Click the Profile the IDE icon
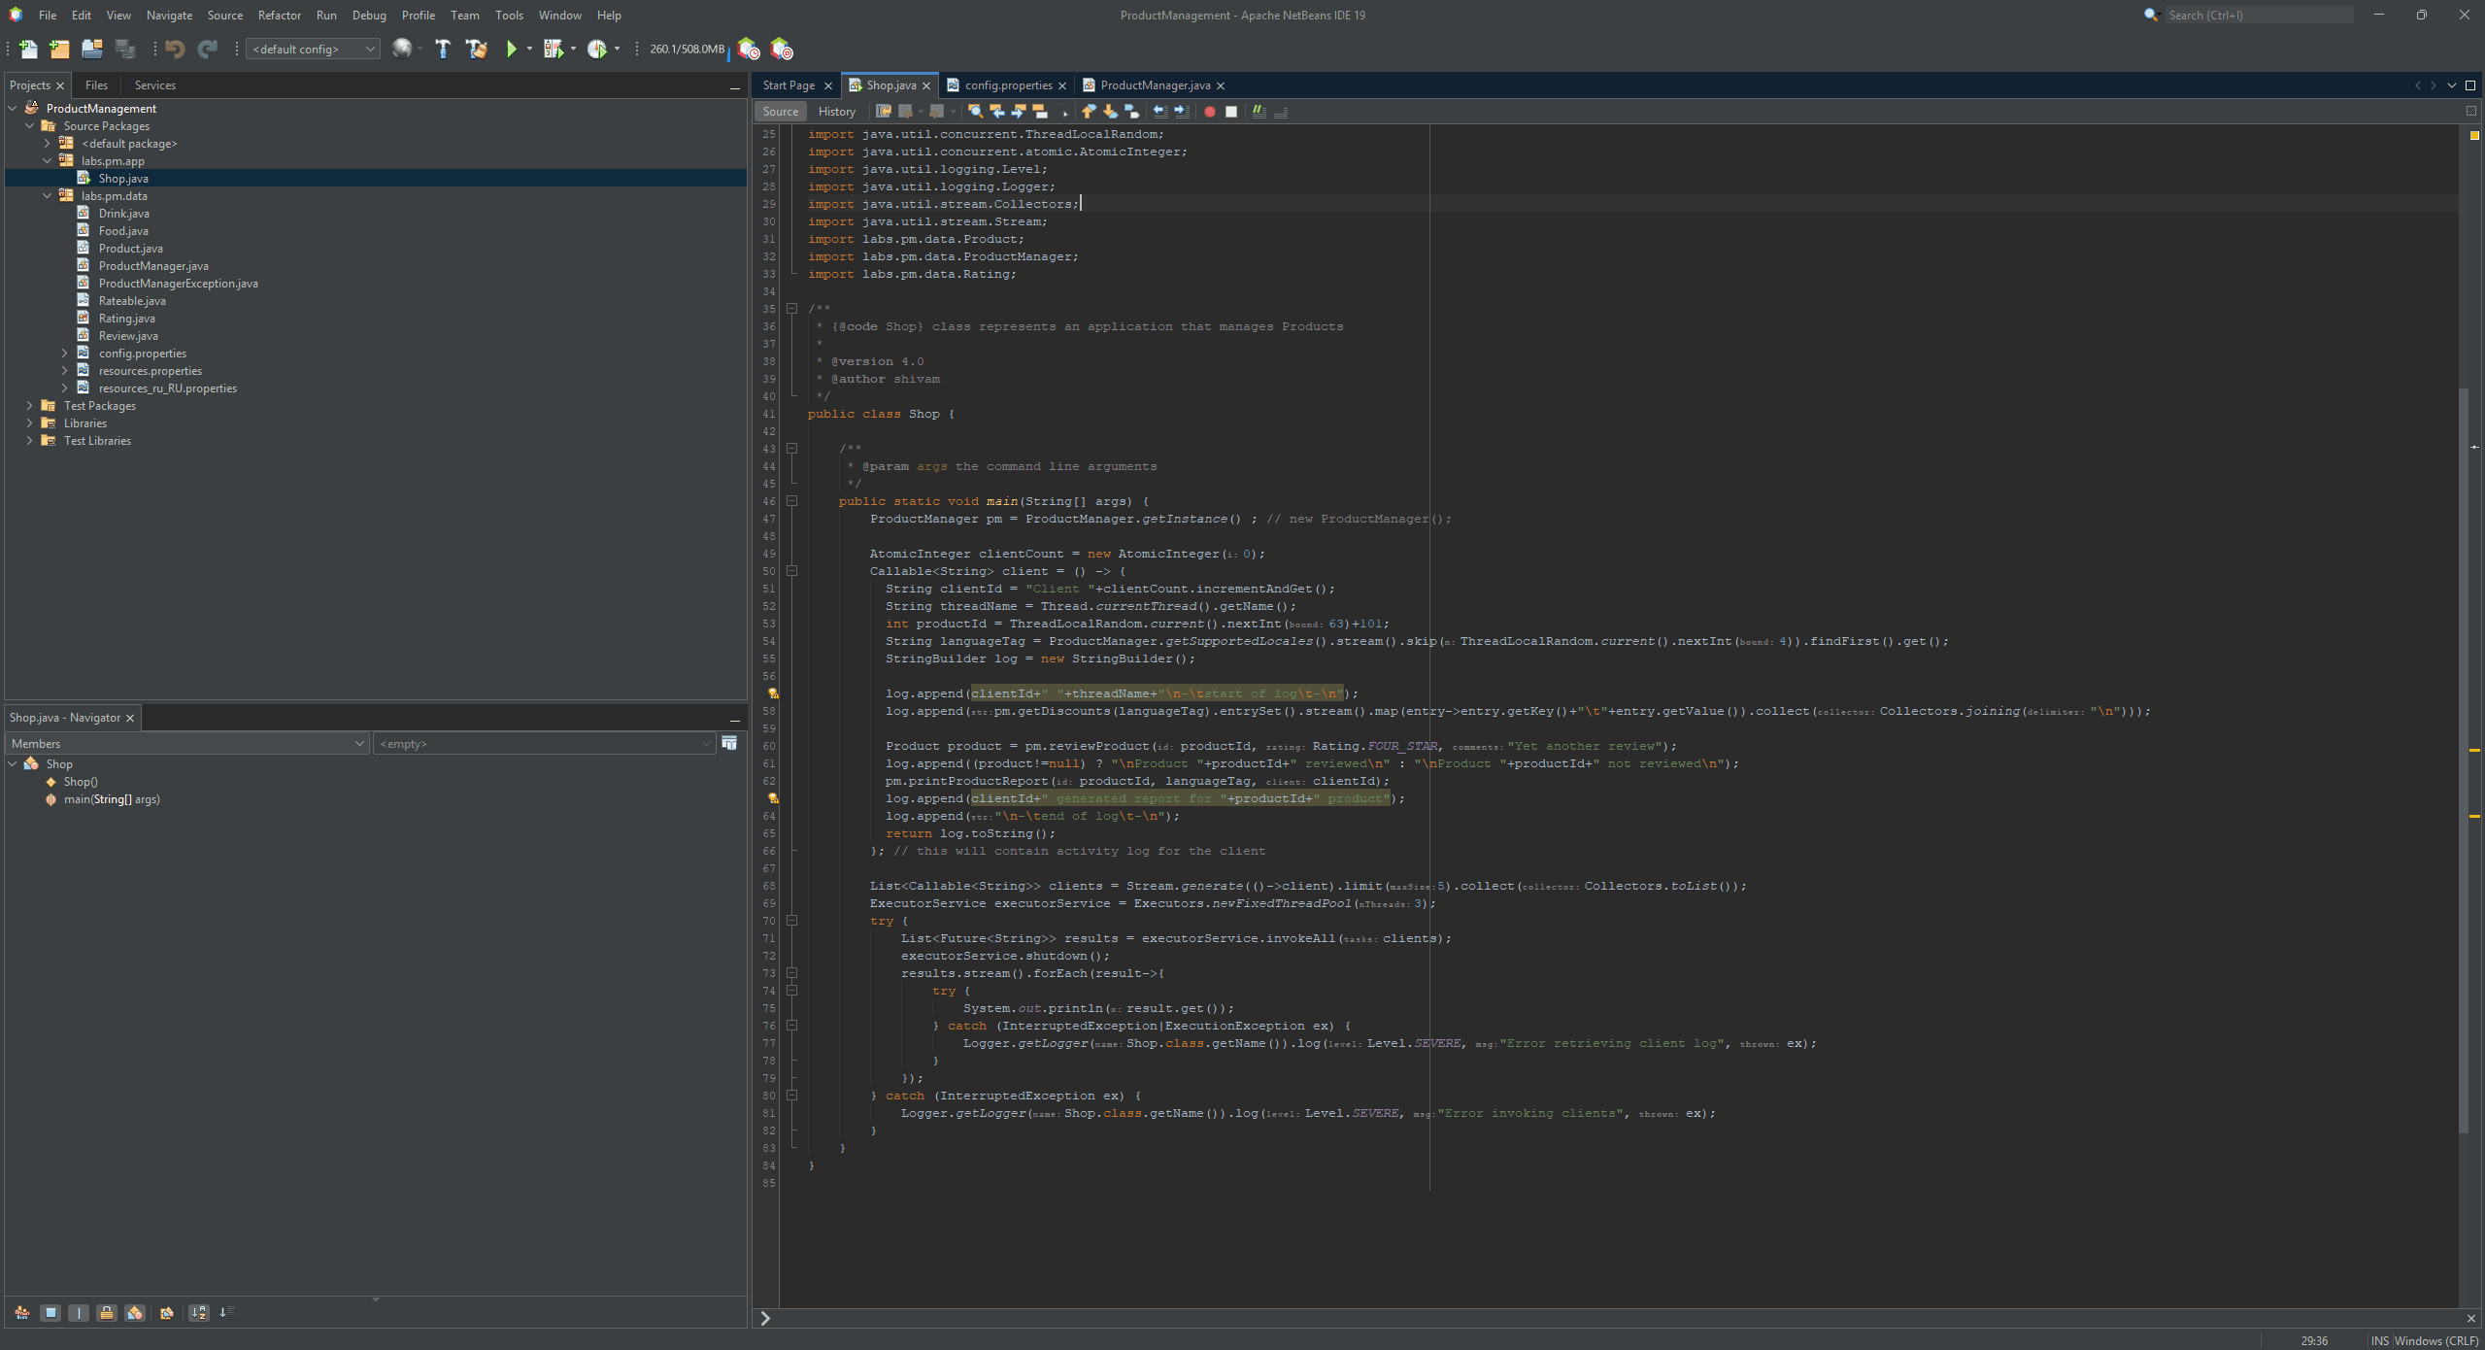Image resolution: width=2485 pixels, height=1350 pixels. (749, 49)
